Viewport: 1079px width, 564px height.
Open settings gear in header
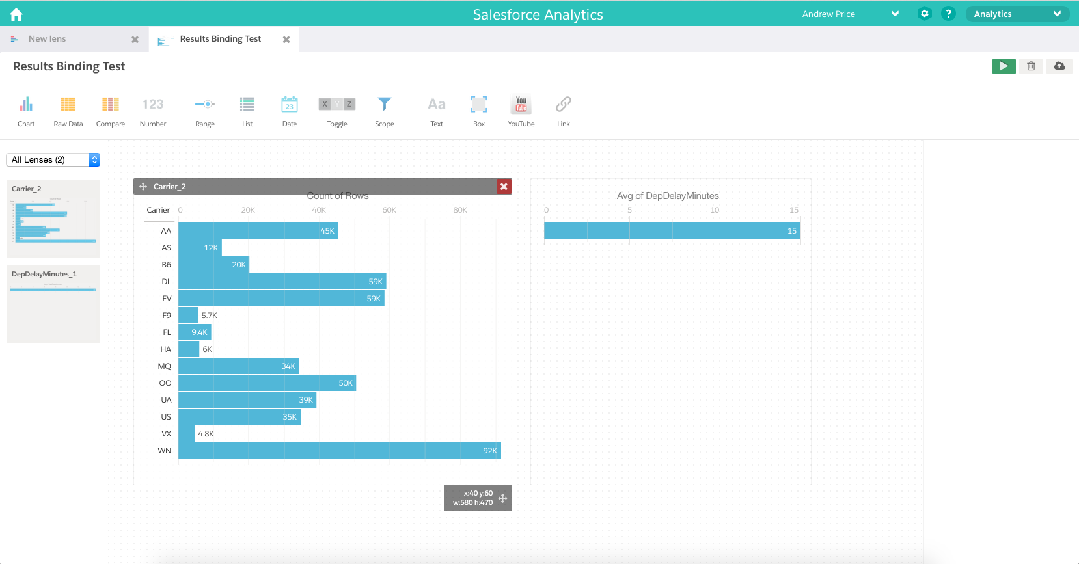[x=925, y=14]
